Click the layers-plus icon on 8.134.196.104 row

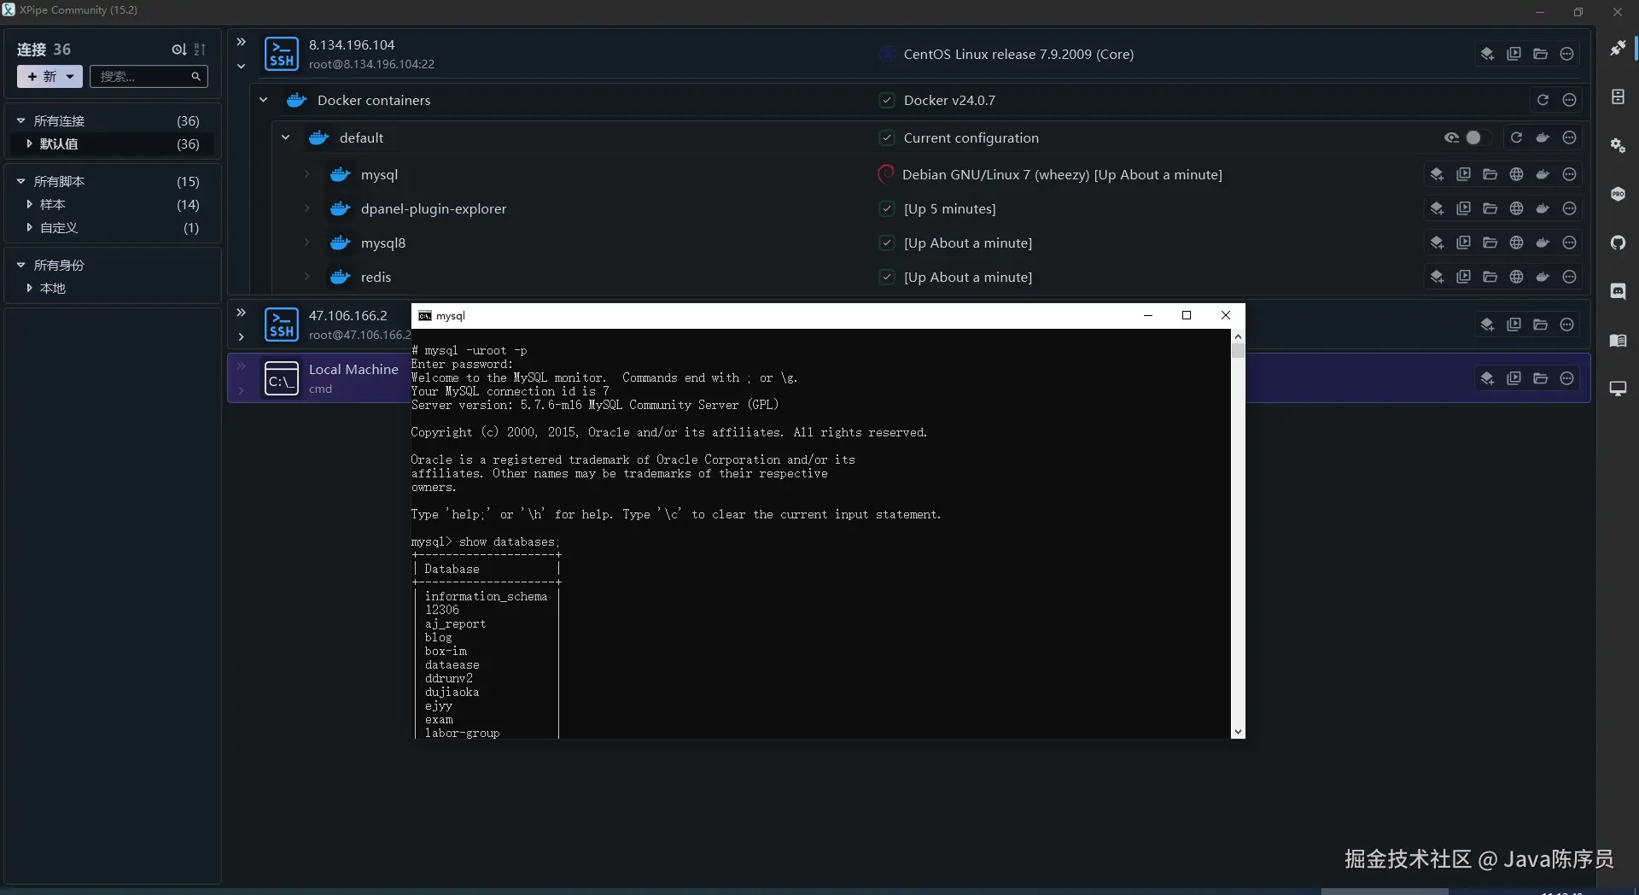(1487, 54)
